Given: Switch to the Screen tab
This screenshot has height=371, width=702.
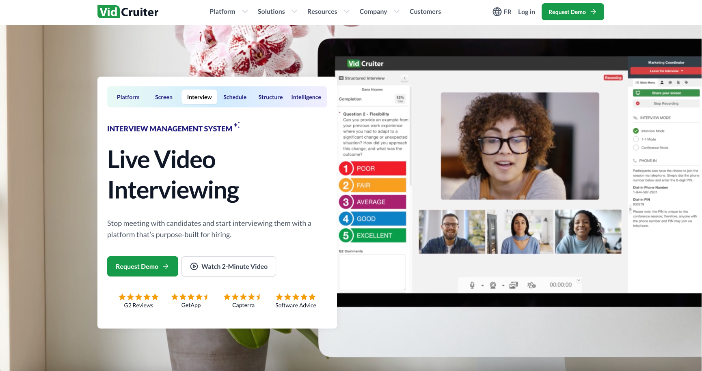Looking at the screenshot, I should pos(164,97).
